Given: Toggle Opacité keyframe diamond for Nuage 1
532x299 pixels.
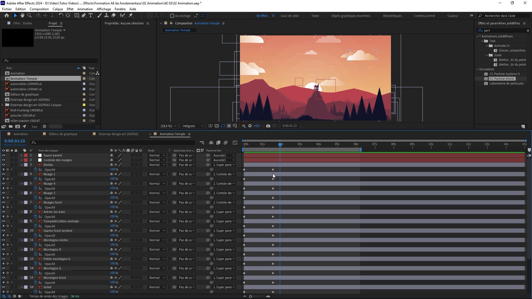Looking at the screenshot, I should [x=7, y=179].
